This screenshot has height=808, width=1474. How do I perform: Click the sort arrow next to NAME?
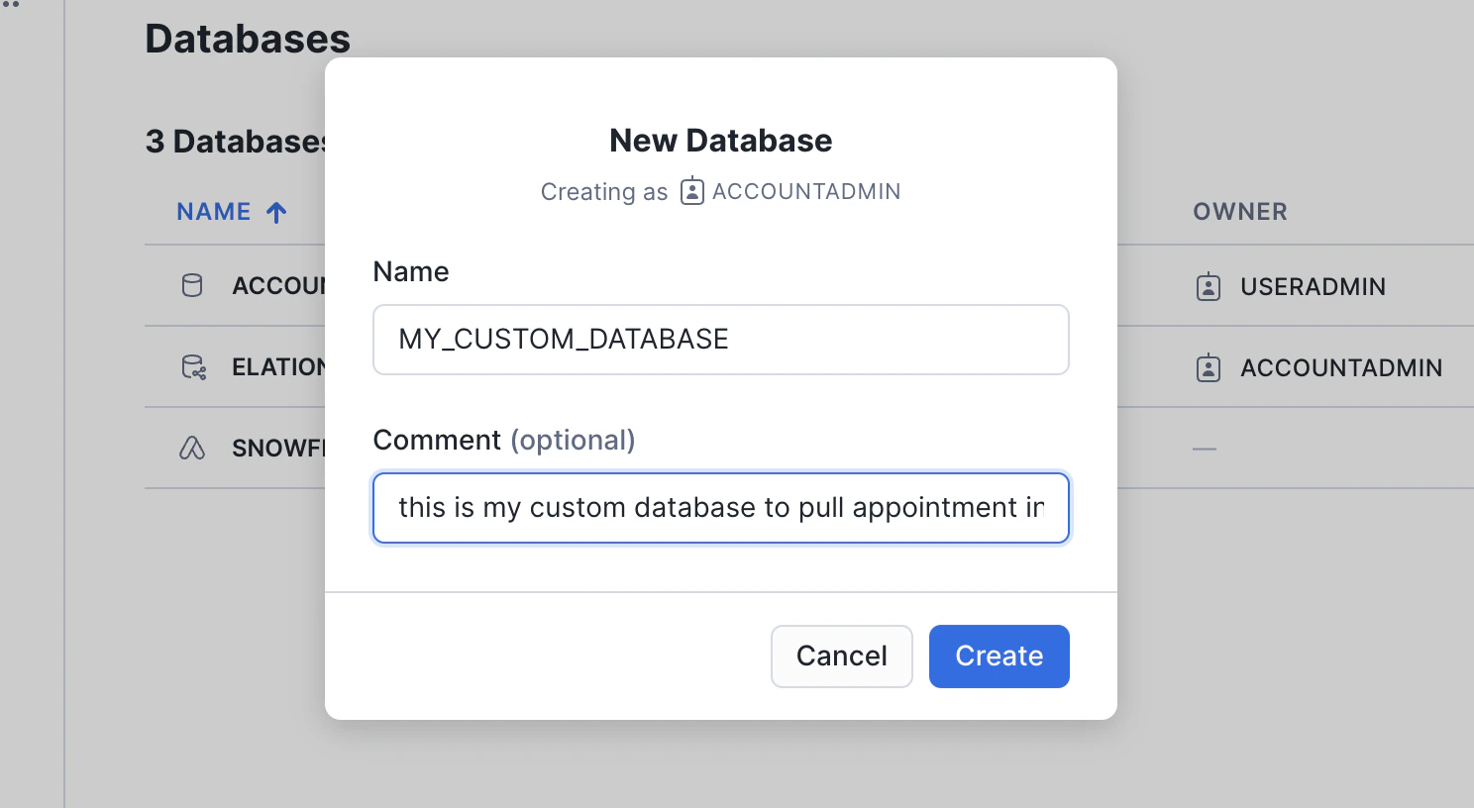[x=277, y=212]
